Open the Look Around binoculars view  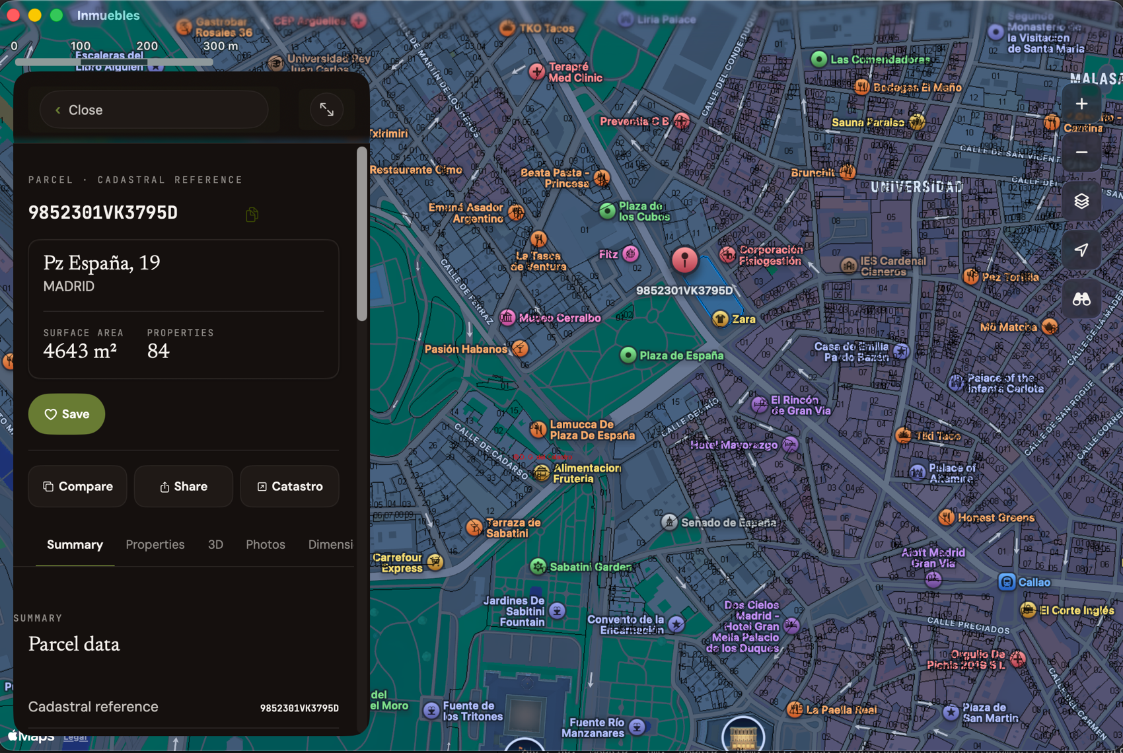click(1081, 299)
